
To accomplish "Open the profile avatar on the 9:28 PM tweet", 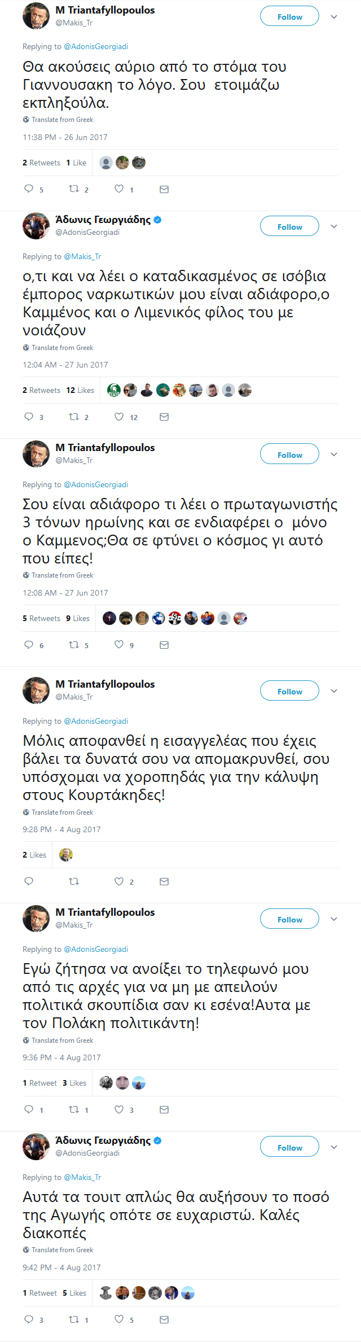I will 36,690.
